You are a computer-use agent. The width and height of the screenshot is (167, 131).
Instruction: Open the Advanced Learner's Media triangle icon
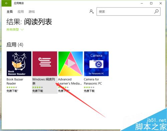(x=70, y=64)
